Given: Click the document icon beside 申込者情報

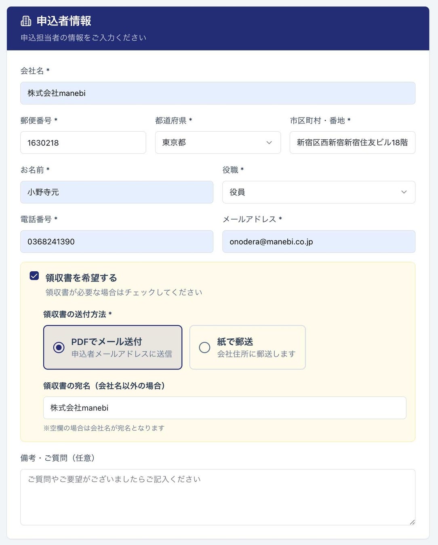Looking at the screenshot, I should (26, 21).
